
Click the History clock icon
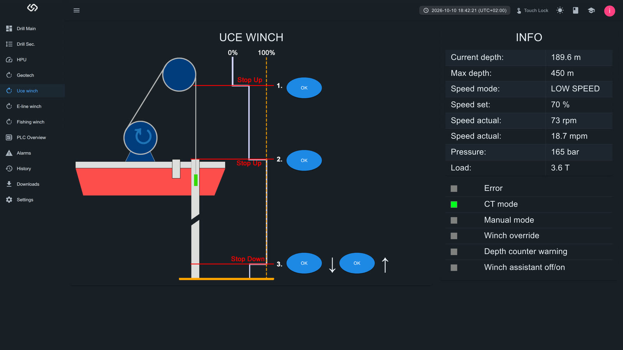pos(9,168)
